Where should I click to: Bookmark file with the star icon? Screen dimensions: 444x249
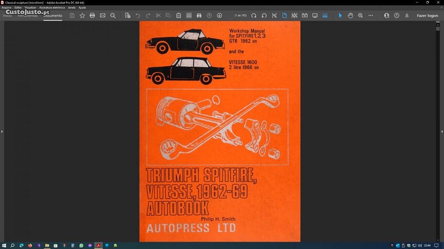point(82,15)
